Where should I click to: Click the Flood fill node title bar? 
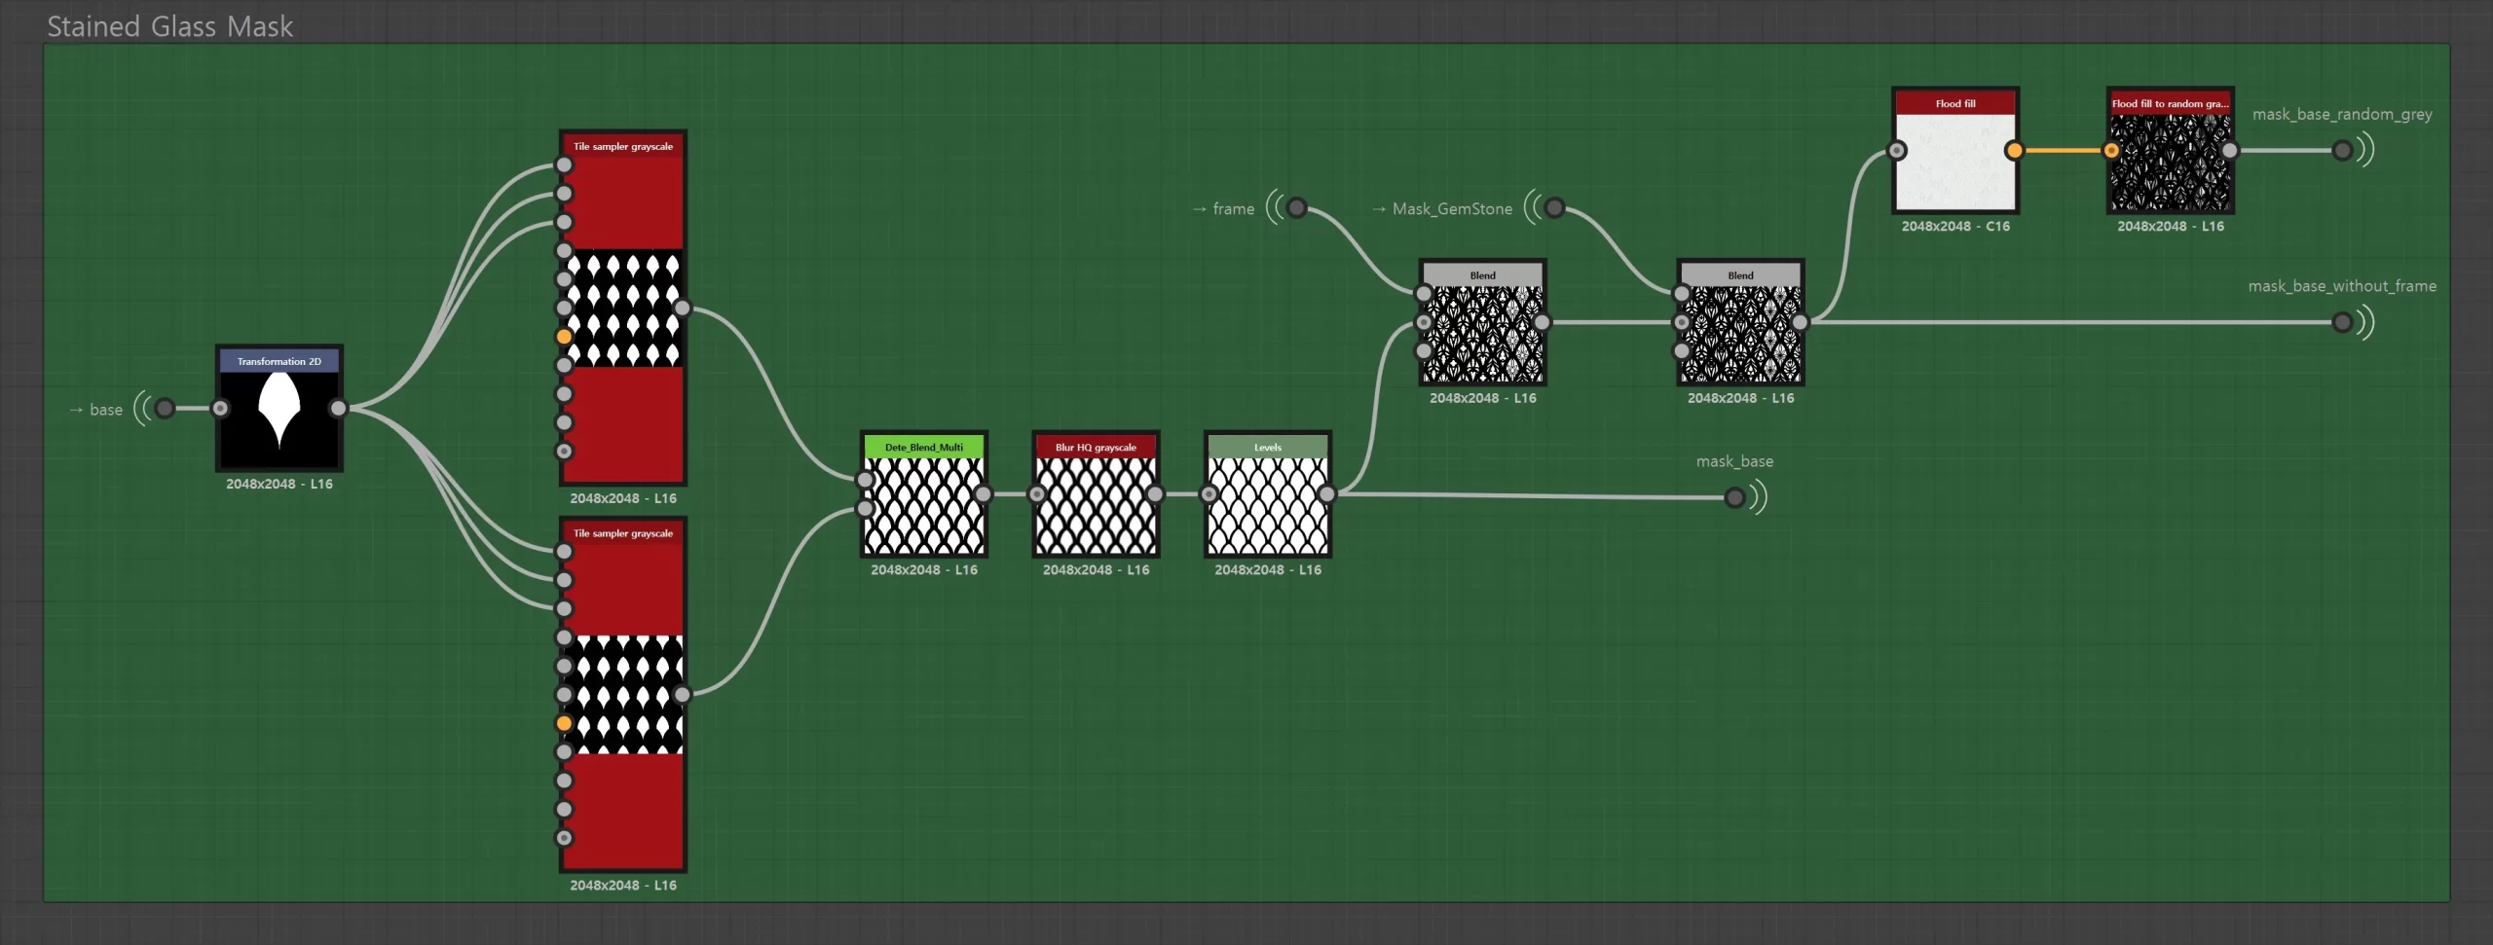1955,103
